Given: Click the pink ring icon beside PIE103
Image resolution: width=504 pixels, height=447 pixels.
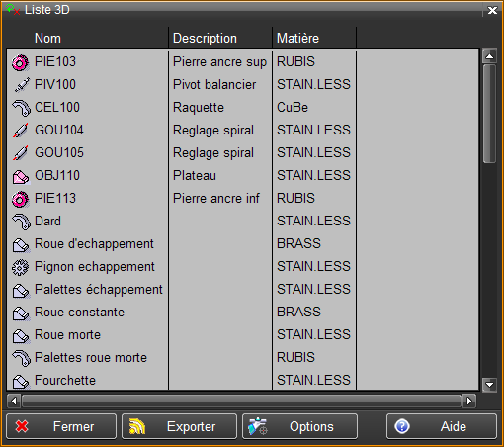Looking at the screenshot, I should (21, 62).
